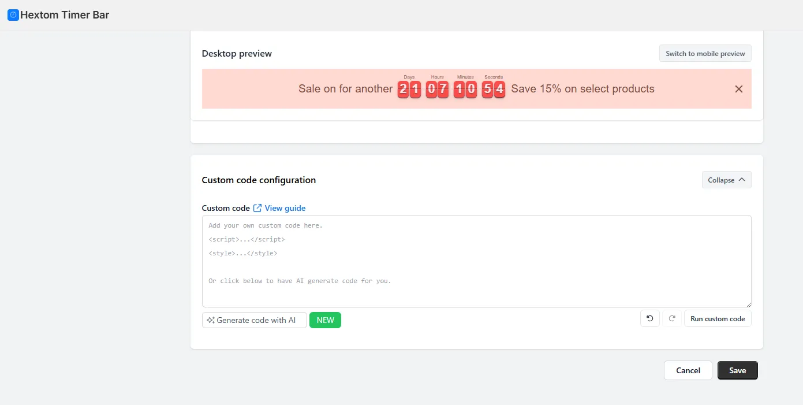Click the upward chevron next to Collapse
The image size is (803, 405).
742,180
